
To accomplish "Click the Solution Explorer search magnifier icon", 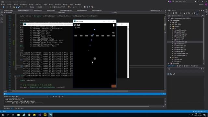I will click(202, 16).
